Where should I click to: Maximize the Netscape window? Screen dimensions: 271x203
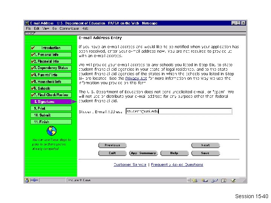(x=238, y=23)
